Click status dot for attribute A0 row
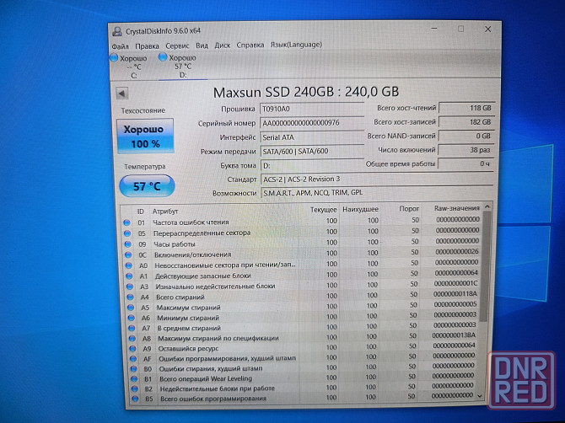The image size is (565, 423). (x=129, y=265)
